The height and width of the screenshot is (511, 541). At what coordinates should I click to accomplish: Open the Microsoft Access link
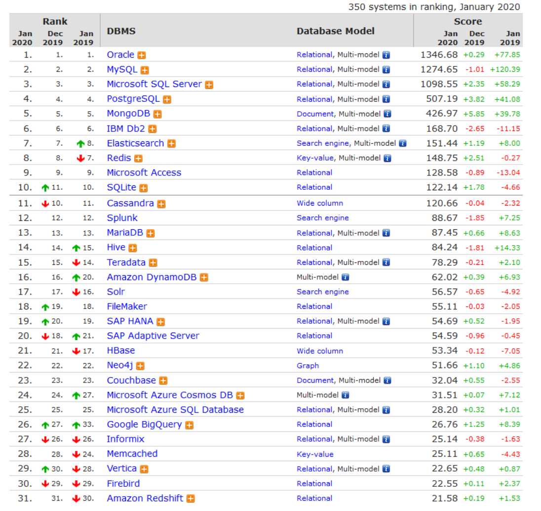point(144,173)
